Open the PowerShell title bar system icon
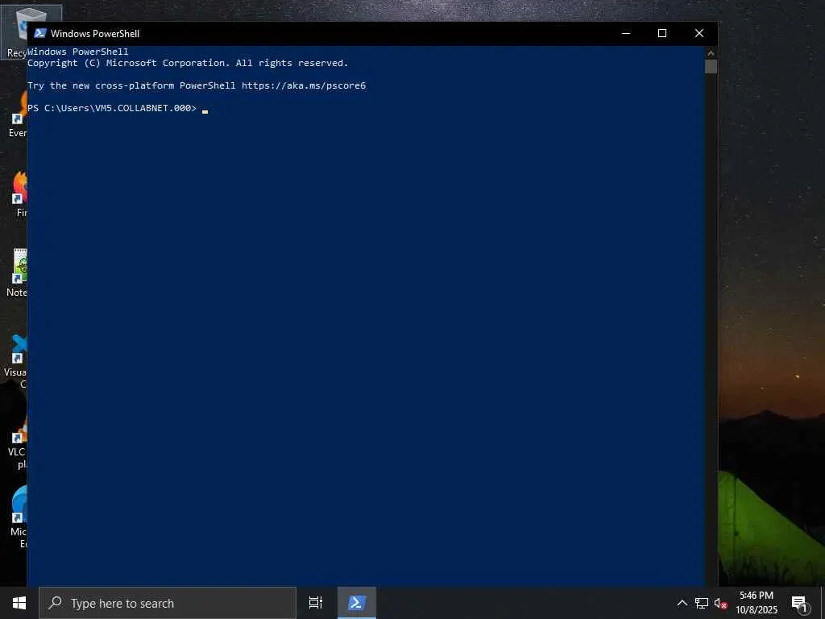 pos(40,33)
